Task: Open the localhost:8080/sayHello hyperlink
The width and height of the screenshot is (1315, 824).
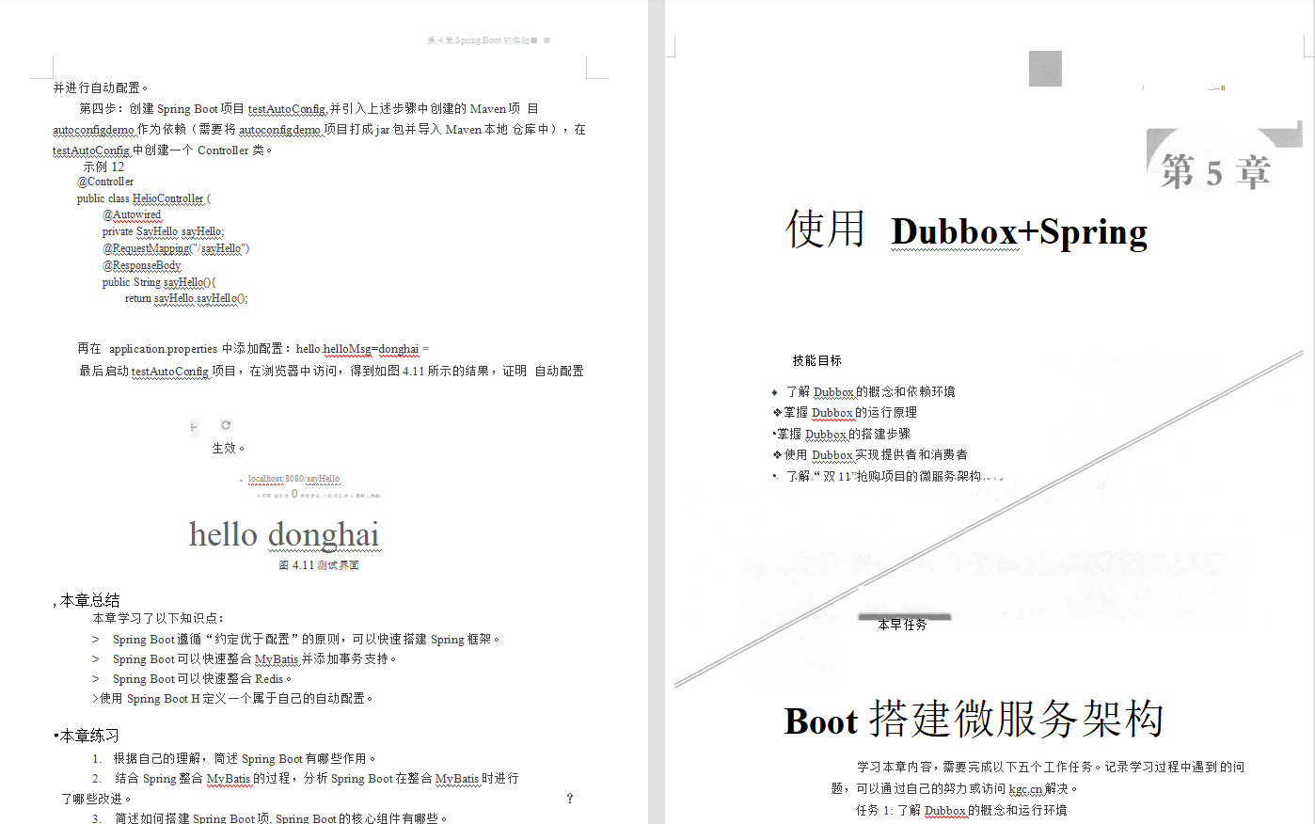Action: [294, 479]
